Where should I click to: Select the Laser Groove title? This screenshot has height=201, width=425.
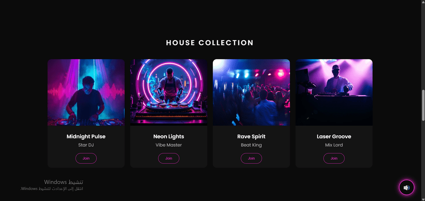coord(334,136)
